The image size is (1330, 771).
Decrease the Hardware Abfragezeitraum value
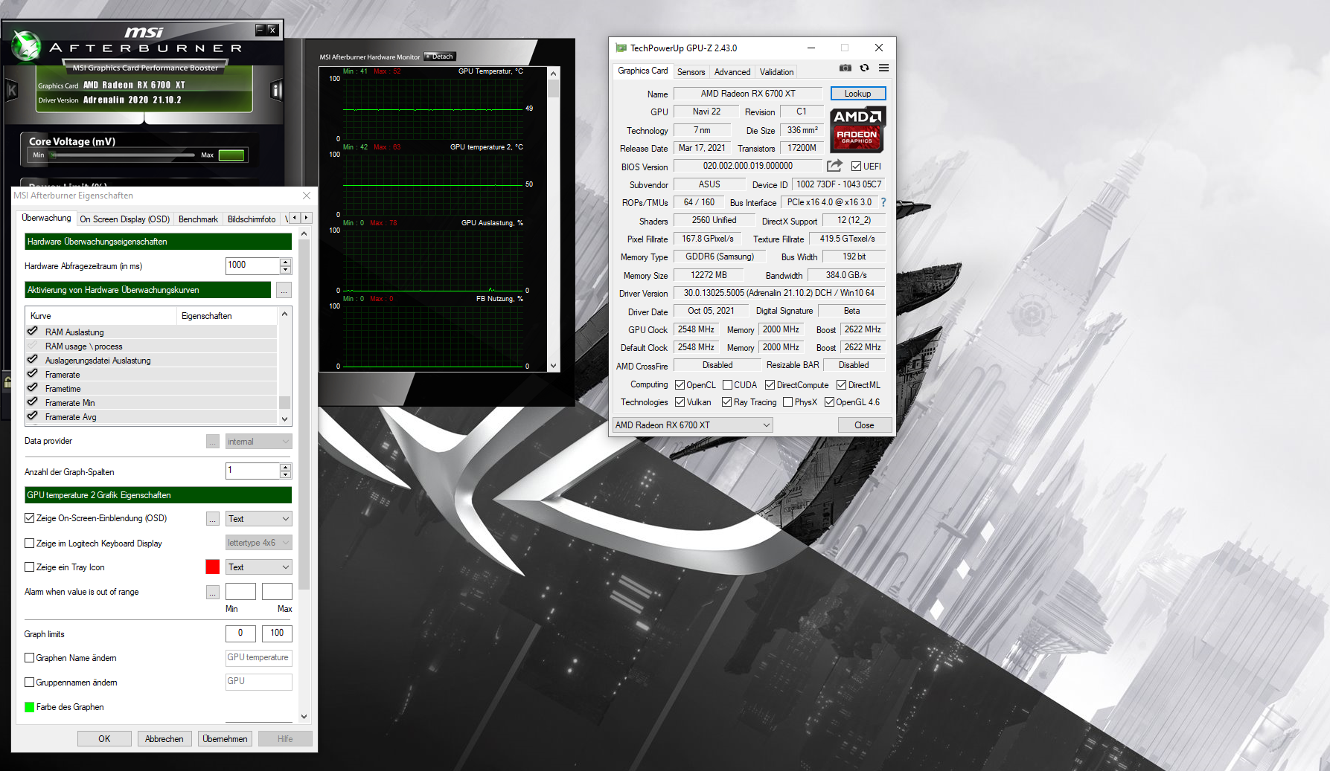point(286,270)
